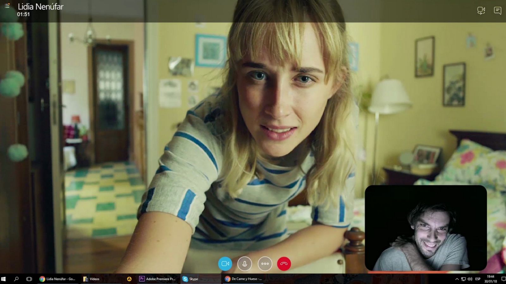The width and height of the screenshot is (506, 284).
Task: Click the Skype taskbar button
Action: point(190,279)
